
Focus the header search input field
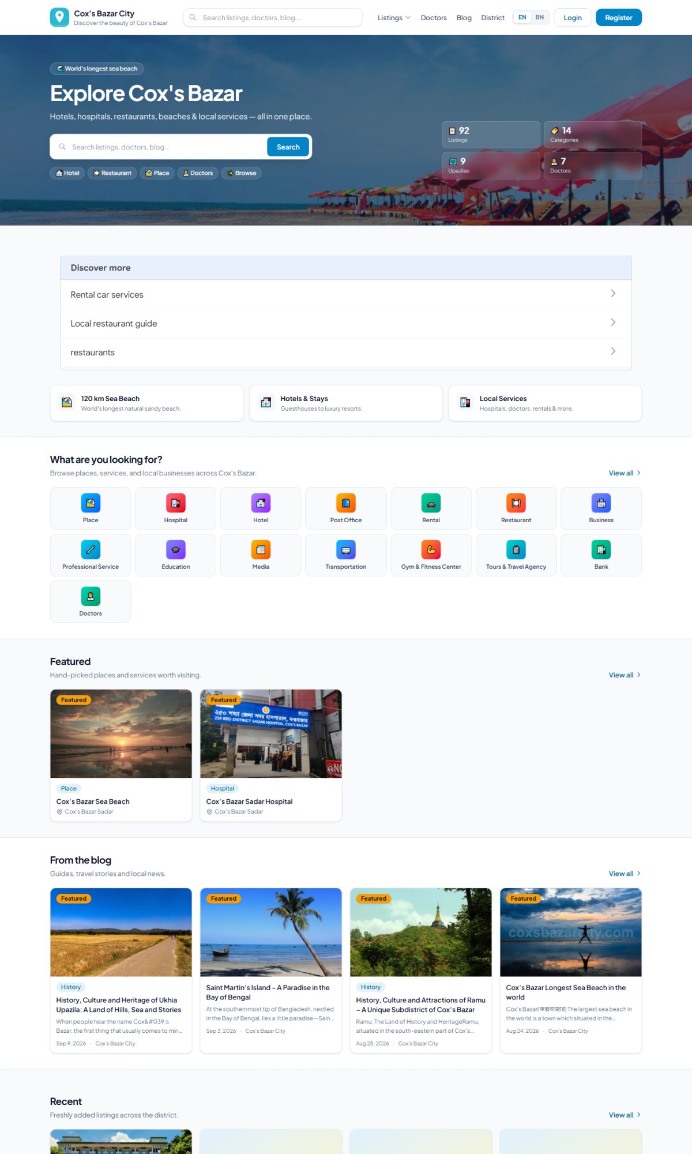coord(273,17)
